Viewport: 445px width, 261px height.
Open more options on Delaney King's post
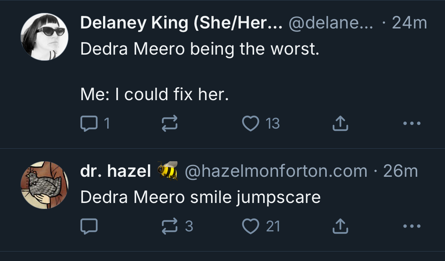(x=413, y=123)
